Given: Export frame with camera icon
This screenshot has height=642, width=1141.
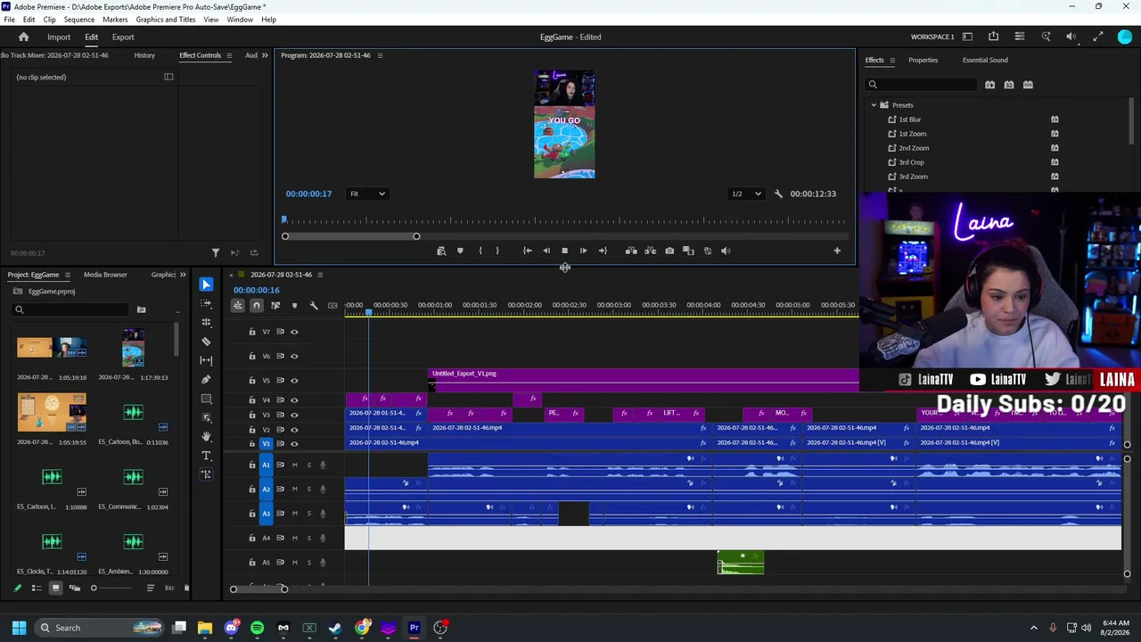Looking at the screenshot, I should click(669, 251).
